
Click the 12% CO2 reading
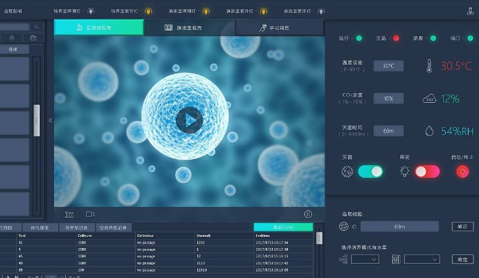point(450,99)
